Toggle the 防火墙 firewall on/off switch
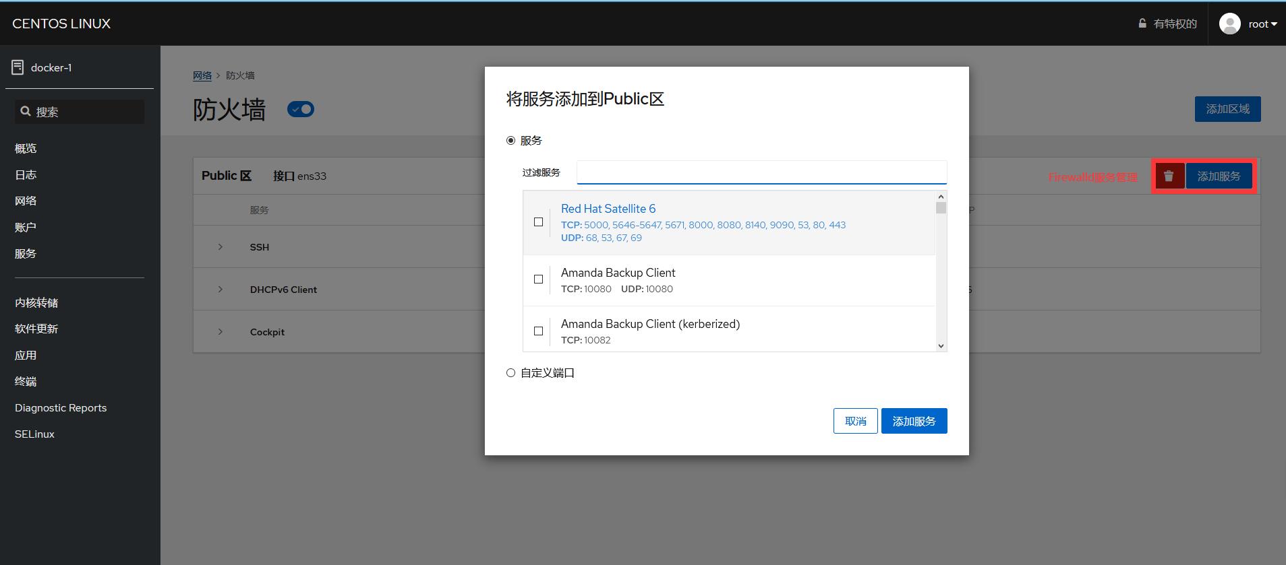This screenshot has width=1286, height=565. [x=301, y=109]
